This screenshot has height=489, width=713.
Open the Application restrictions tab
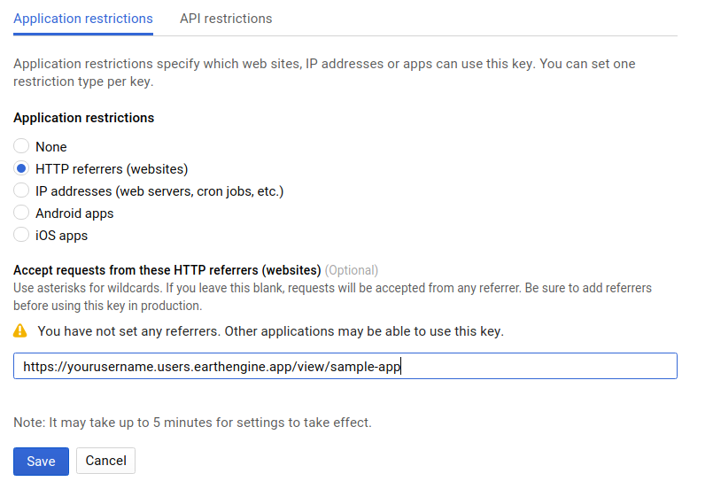[83, 19]
